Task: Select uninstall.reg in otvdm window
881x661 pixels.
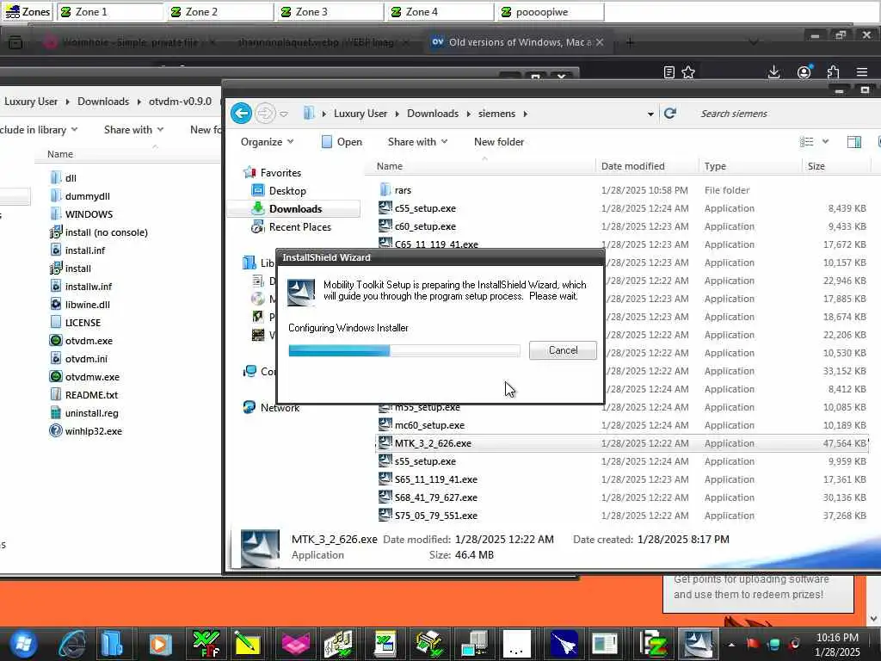Action: (91, 413)
